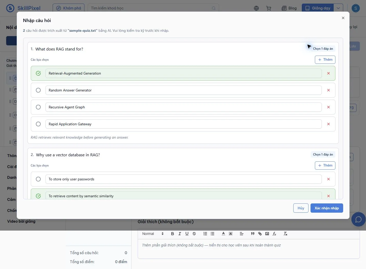This screenshot has width=366, height=269.
Task: Choose 'Rapid Application Gateway' as the correct answer
Action: tap(38, 124)
